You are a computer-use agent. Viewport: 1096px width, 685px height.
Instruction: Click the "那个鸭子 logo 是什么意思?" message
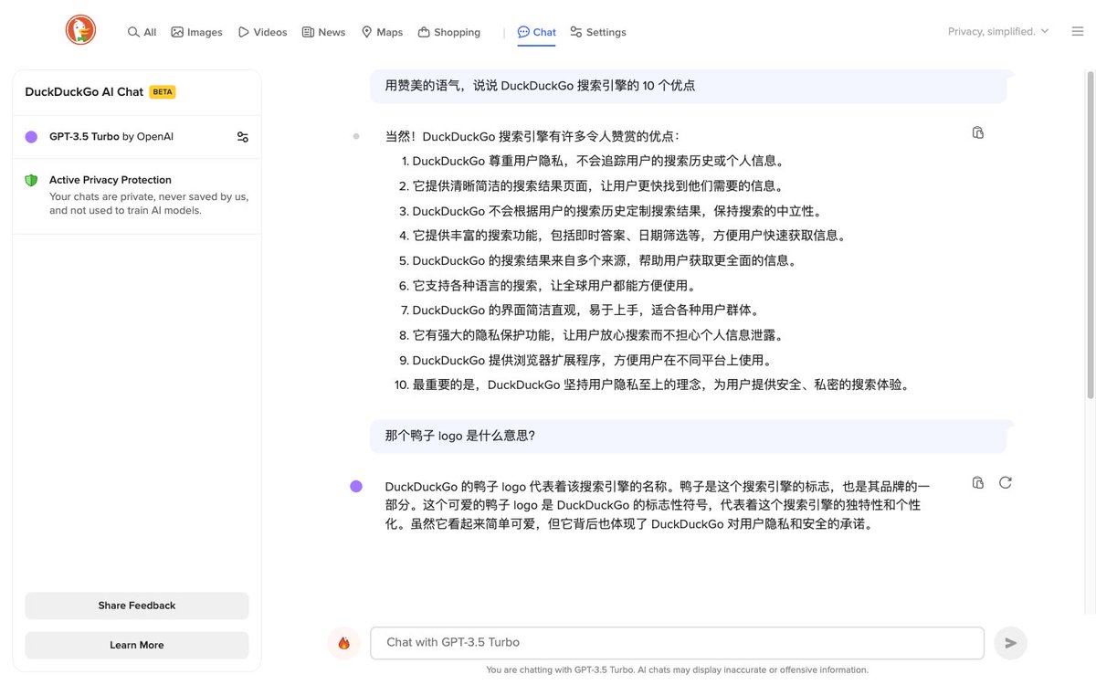(x=689, y=436)
